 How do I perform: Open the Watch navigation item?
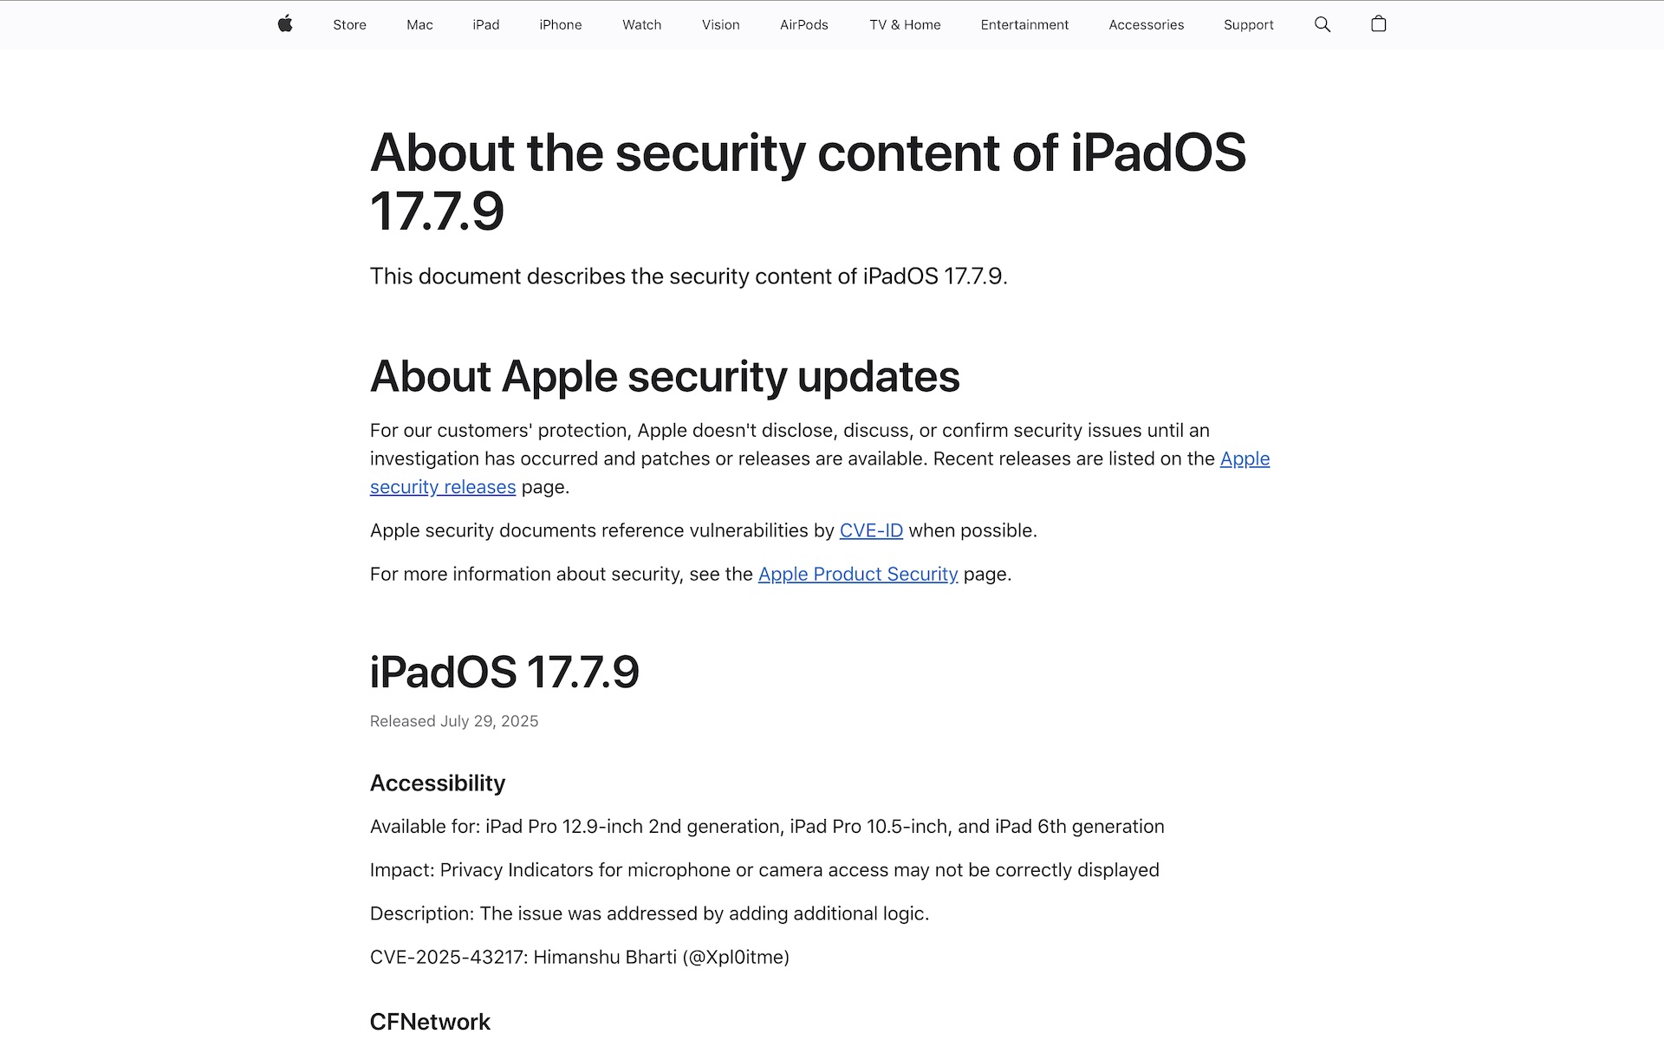pyautogui.click(x=641, y=25)
